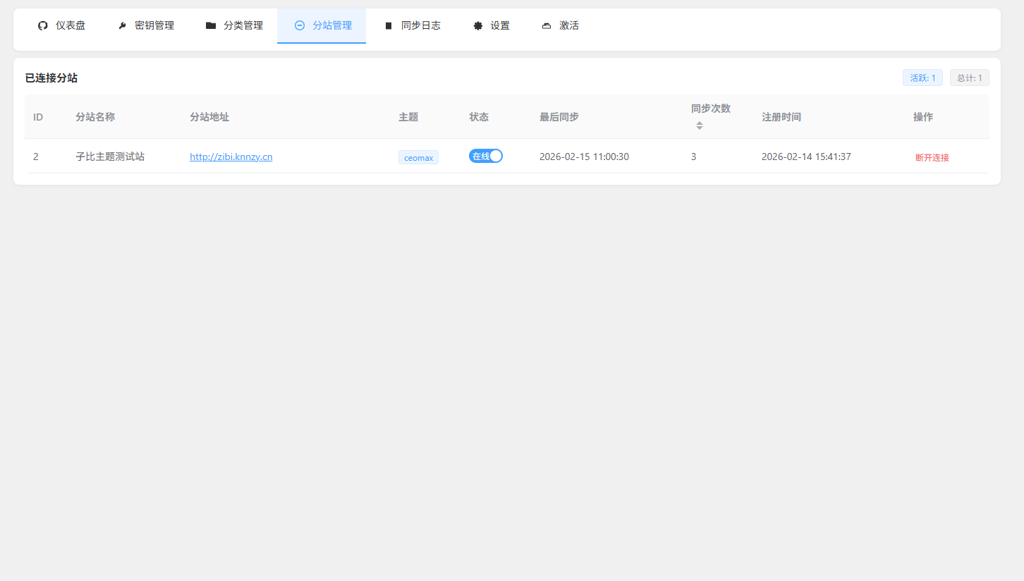Viewport: 1024px width, 581px height.
Task: Click the 分站名称 column header
Action: pyautogui.click(x=95, y=117)
